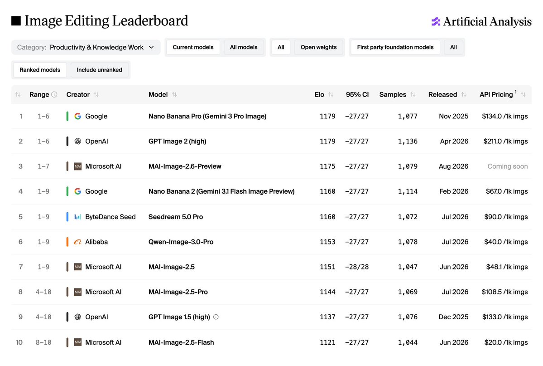Click Elo value 1175
The image size is (543, 366).
[x=327, y=166]
